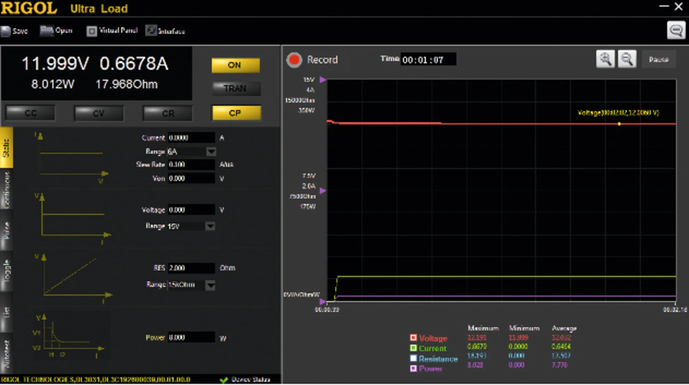Screen dimensions: 689x385
Task: Select CV mode
Action: (x=99, y=113)
